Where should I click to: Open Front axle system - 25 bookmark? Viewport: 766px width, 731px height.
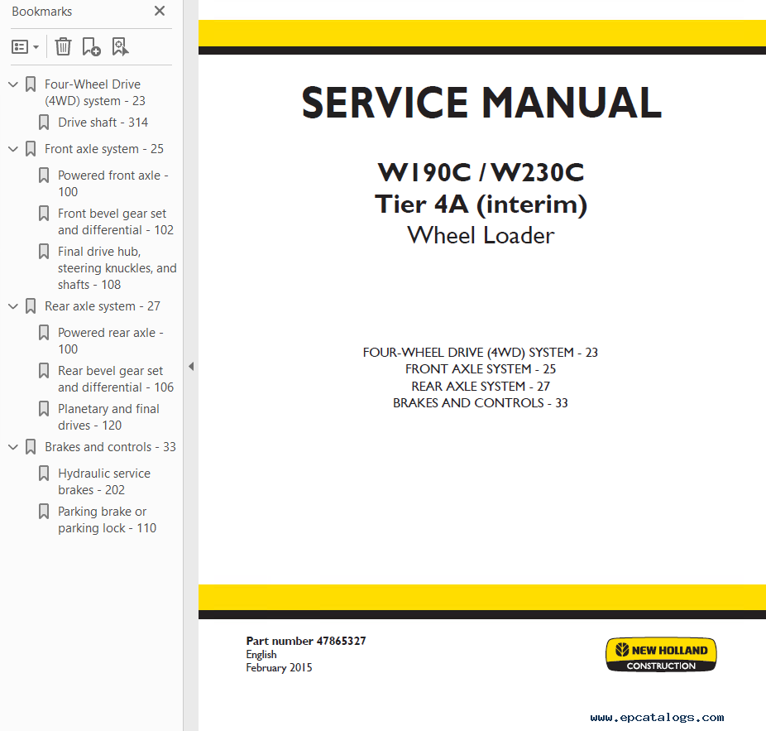click(x=104, y=149)
